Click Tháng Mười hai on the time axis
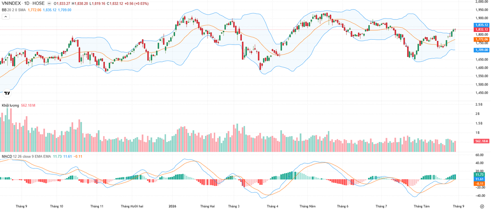Image resolution: width=491 pixels, height=209 pixels. pyautogui.click(x=132, y=206)
